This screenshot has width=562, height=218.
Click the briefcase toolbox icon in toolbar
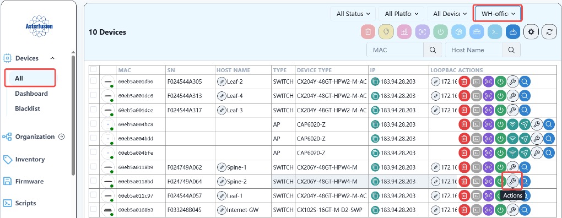click(x=477, y=32)
